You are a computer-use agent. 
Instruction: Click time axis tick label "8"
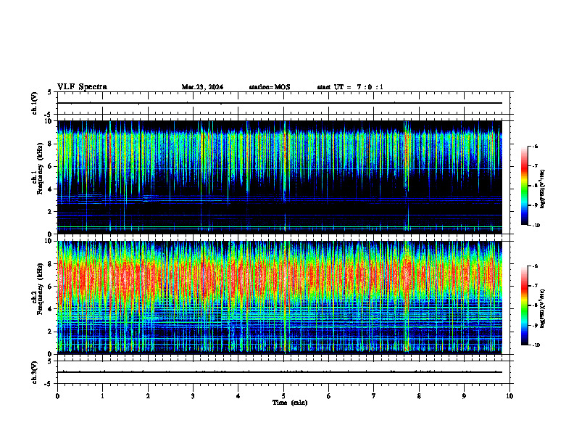(419, 396)
